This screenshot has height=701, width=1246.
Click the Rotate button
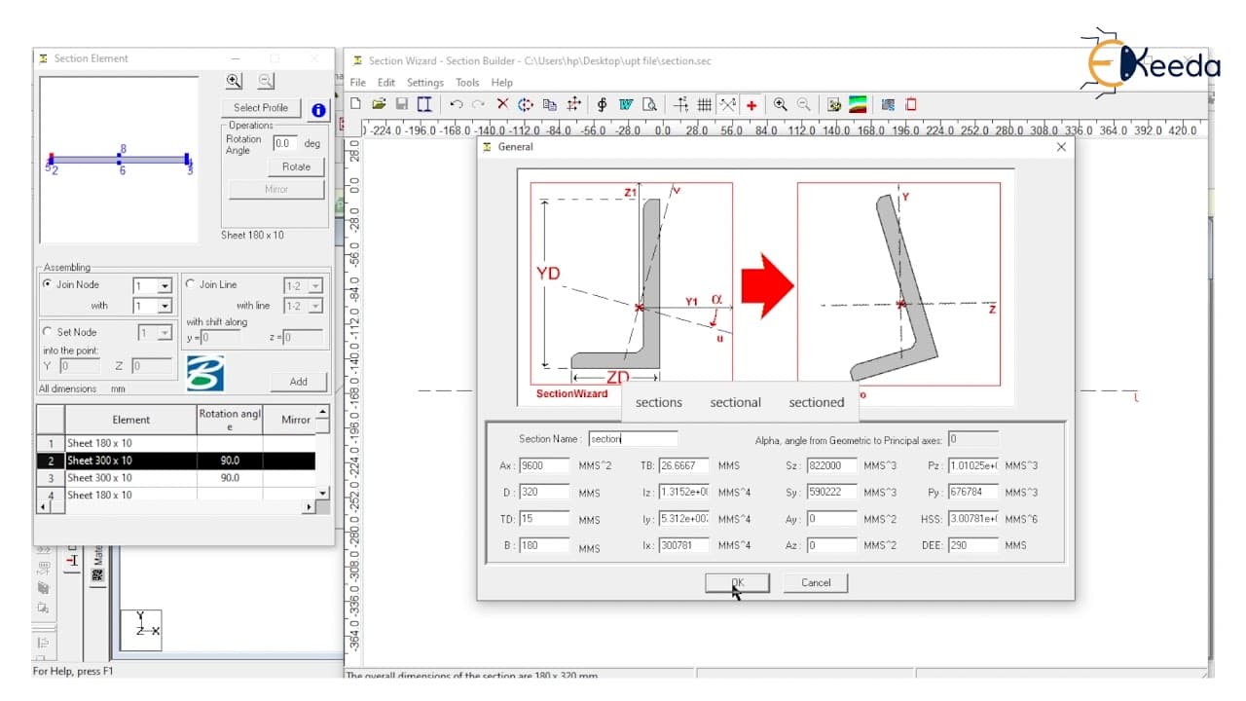[296, 166]
